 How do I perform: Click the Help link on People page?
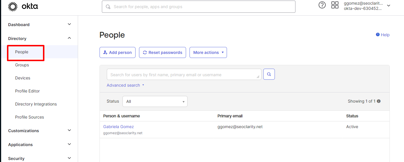click(383, 35)
